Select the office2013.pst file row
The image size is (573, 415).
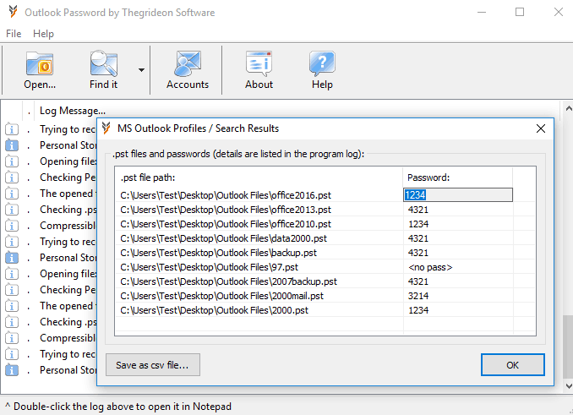tap(225, 210)
